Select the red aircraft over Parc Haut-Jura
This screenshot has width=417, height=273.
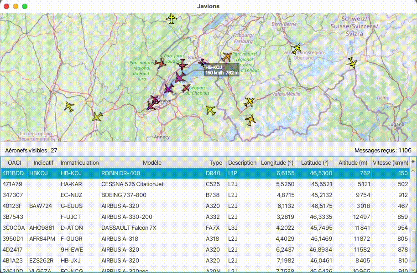pyautogui.click(x=160, y=63)
